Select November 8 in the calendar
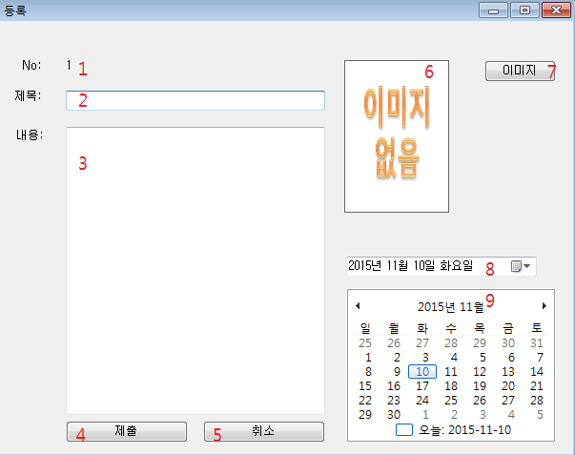The width and height of the screenshot is (575, 455). pos(368,371)
